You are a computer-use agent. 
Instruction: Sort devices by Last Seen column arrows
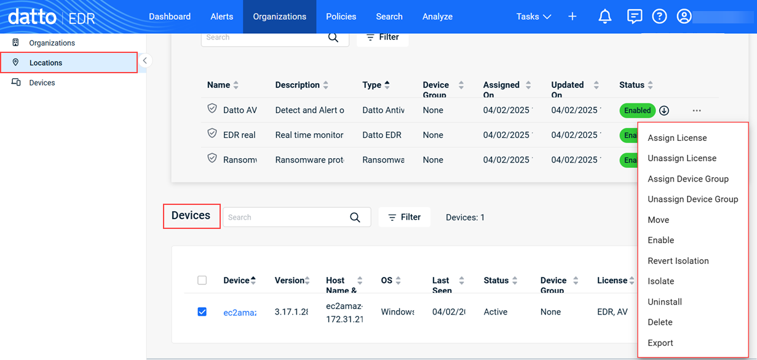(461, 281)
